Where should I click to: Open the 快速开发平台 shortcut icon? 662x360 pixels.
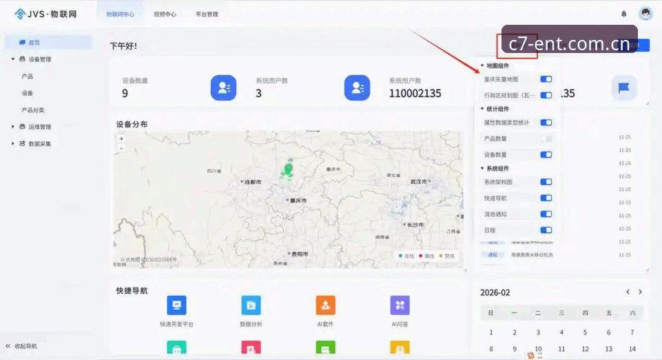point(176,305)
